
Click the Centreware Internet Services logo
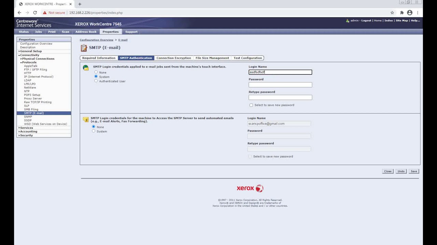tap(34, 23)
